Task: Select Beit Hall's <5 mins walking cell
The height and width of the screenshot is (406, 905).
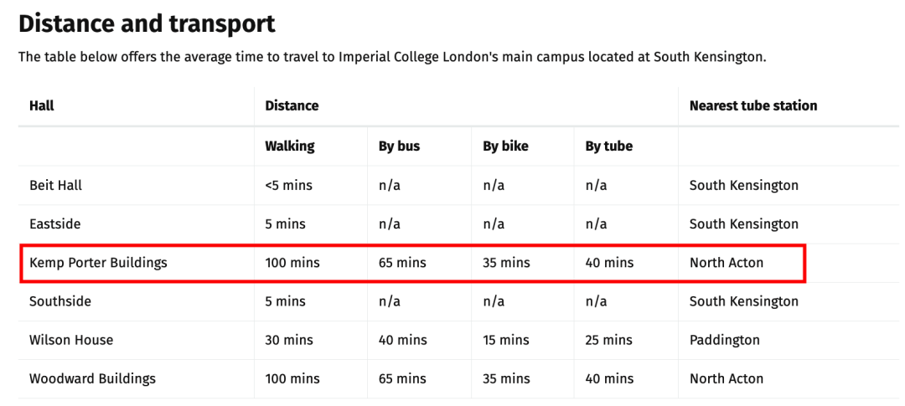Action: (x=288, y=186)
